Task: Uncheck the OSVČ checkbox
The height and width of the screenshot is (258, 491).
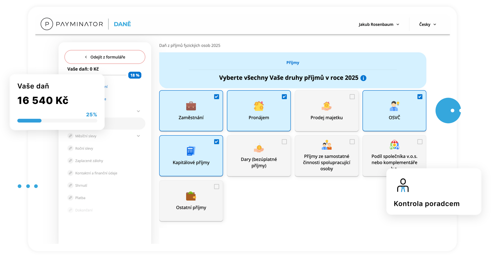Action: coord(420,97)
